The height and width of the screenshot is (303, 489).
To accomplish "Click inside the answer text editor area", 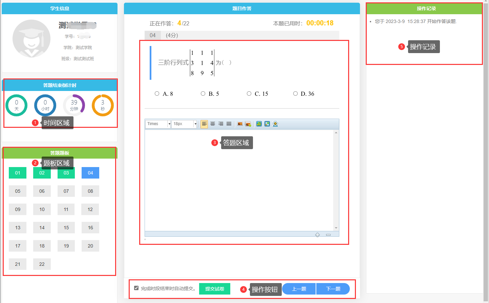I will coord(239,180).
